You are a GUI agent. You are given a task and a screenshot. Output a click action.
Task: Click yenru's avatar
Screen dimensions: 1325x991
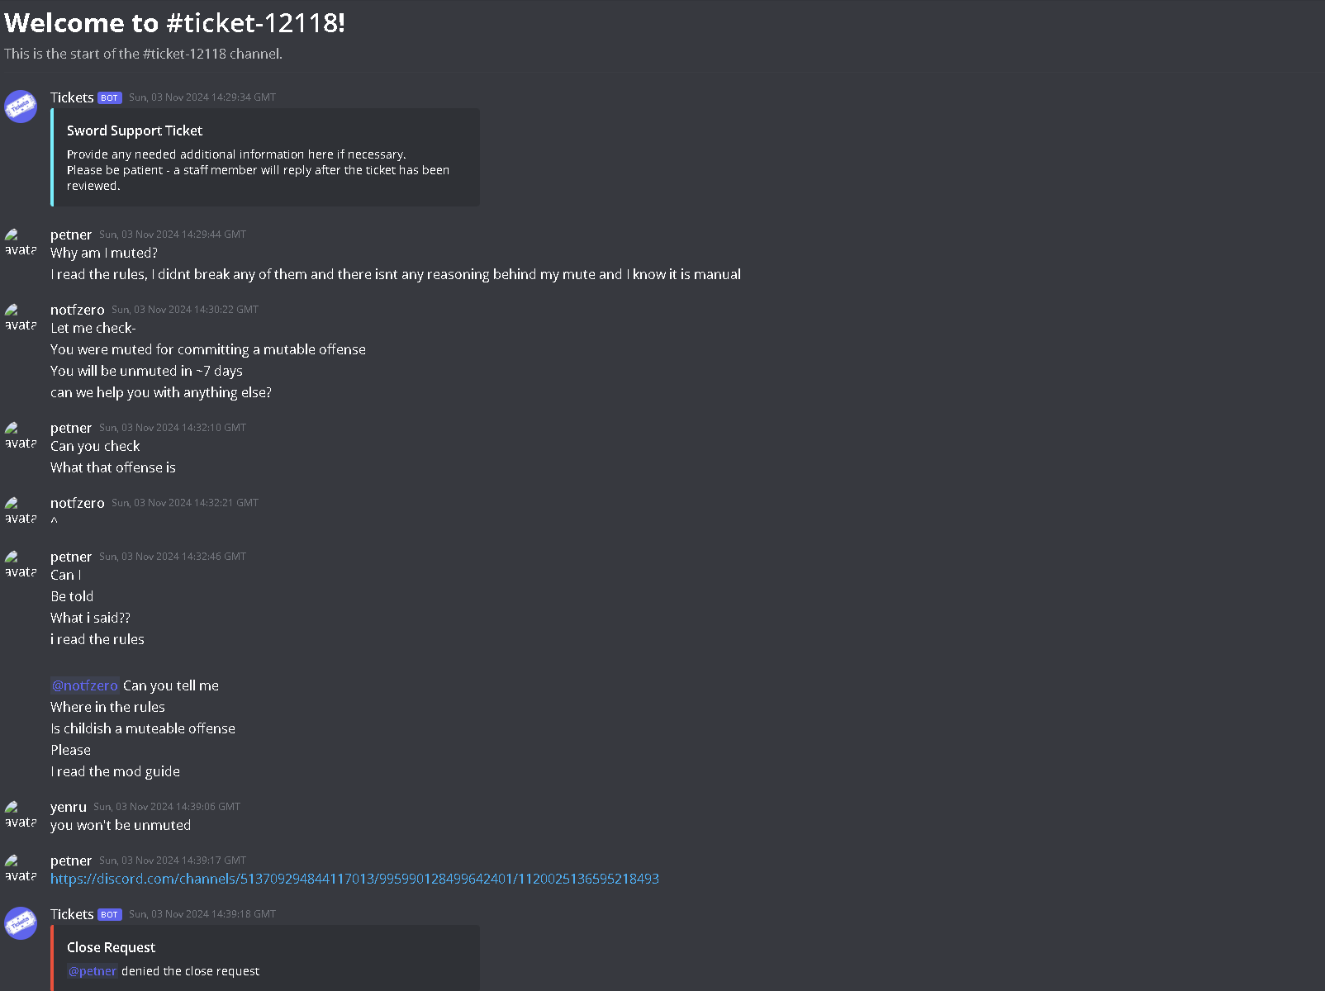[21, 815]
